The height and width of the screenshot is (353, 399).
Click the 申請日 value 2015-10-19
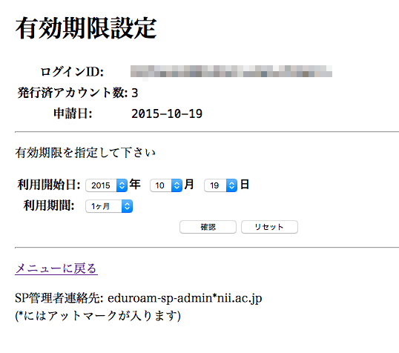tap(167, 113)
